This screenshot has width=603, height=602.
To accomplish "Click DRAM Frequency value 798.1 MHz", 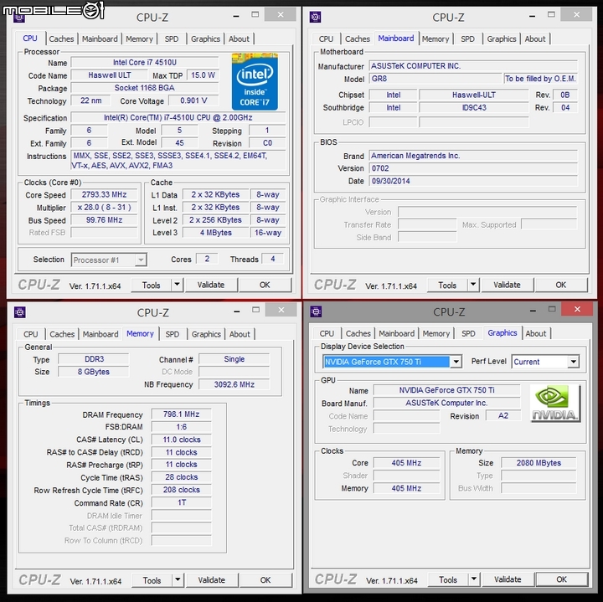I will point(181,414).
